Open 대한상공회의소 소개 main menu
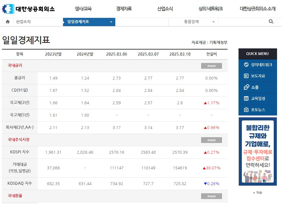The image size is (282, 204). click(x=258, y=9)
